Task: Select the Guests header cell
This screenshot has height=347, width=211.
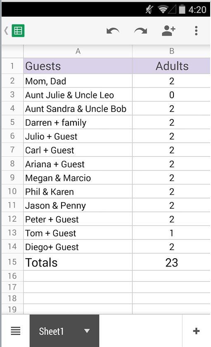Action: [78, 66]
